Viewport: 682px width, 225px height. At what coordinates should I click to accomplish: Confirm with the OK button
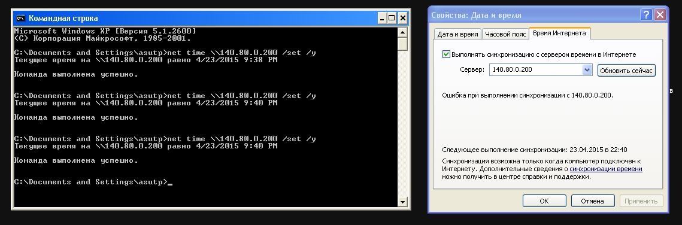coord(544,200)
